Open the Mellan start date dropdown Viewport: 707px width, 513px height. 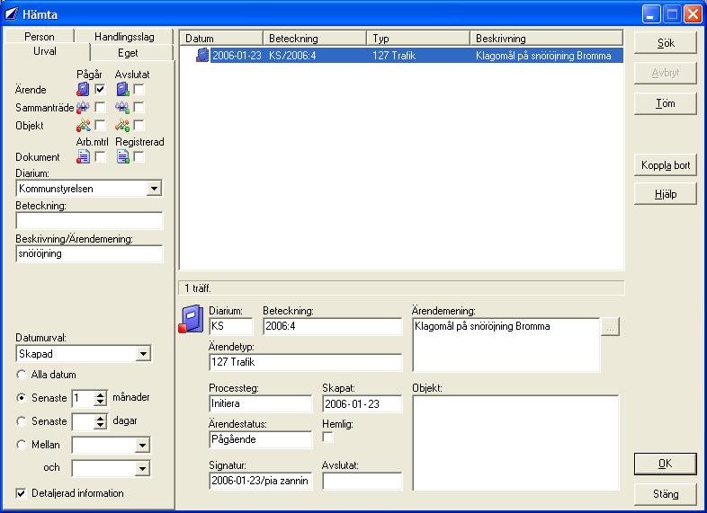(142, 445)
